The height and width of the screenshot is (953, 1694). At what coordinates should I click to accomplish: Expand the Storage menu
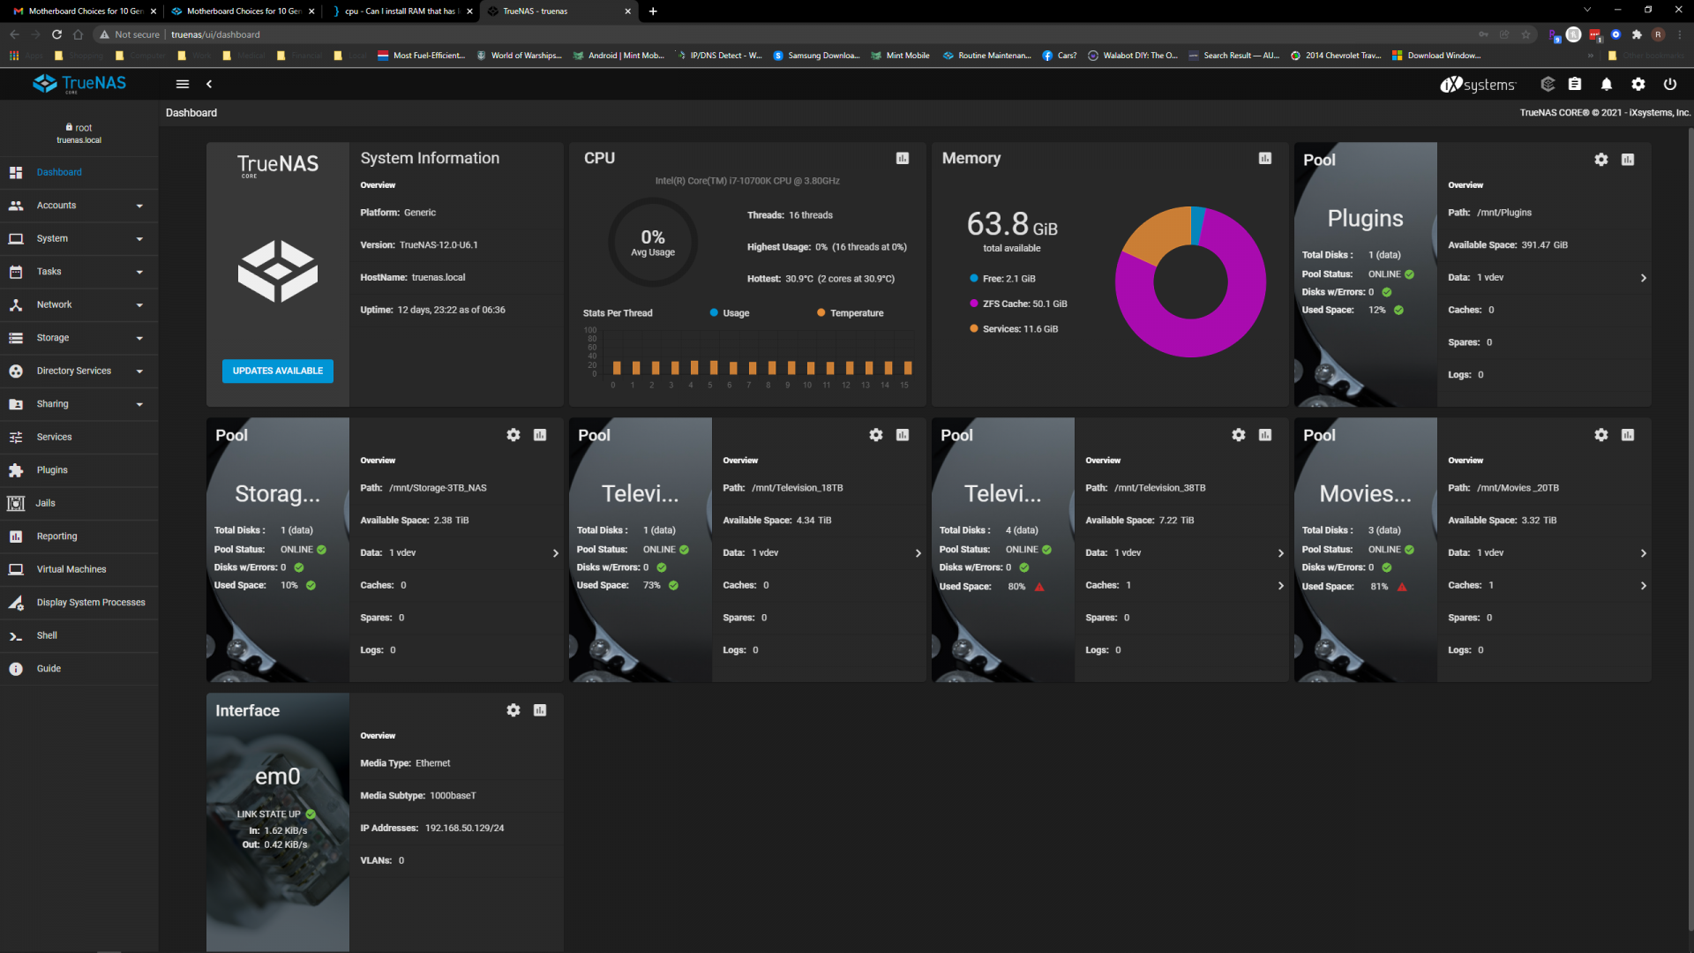click(x=79, y=338)
